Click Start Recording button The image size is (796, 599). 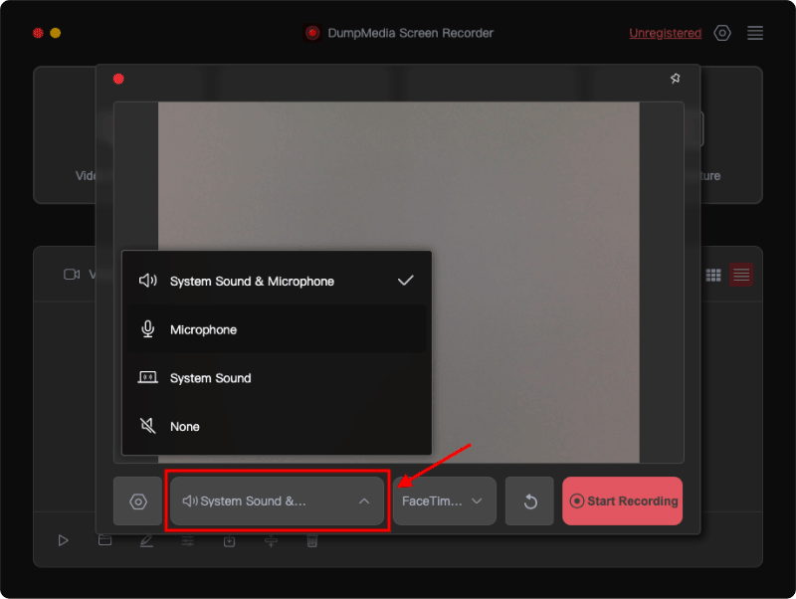pos(623,501)
